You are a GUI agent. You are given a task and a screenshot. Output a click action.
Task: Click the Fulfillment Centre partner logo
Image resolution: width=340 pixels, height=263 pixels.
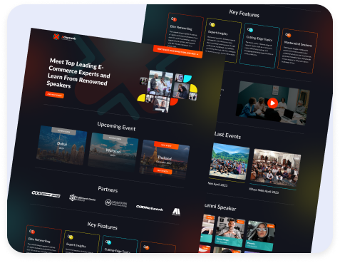tap(82, 198)
